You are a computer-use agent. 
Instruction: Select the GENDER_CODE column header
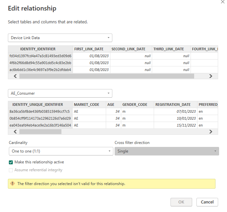click(x=137, y=105)
